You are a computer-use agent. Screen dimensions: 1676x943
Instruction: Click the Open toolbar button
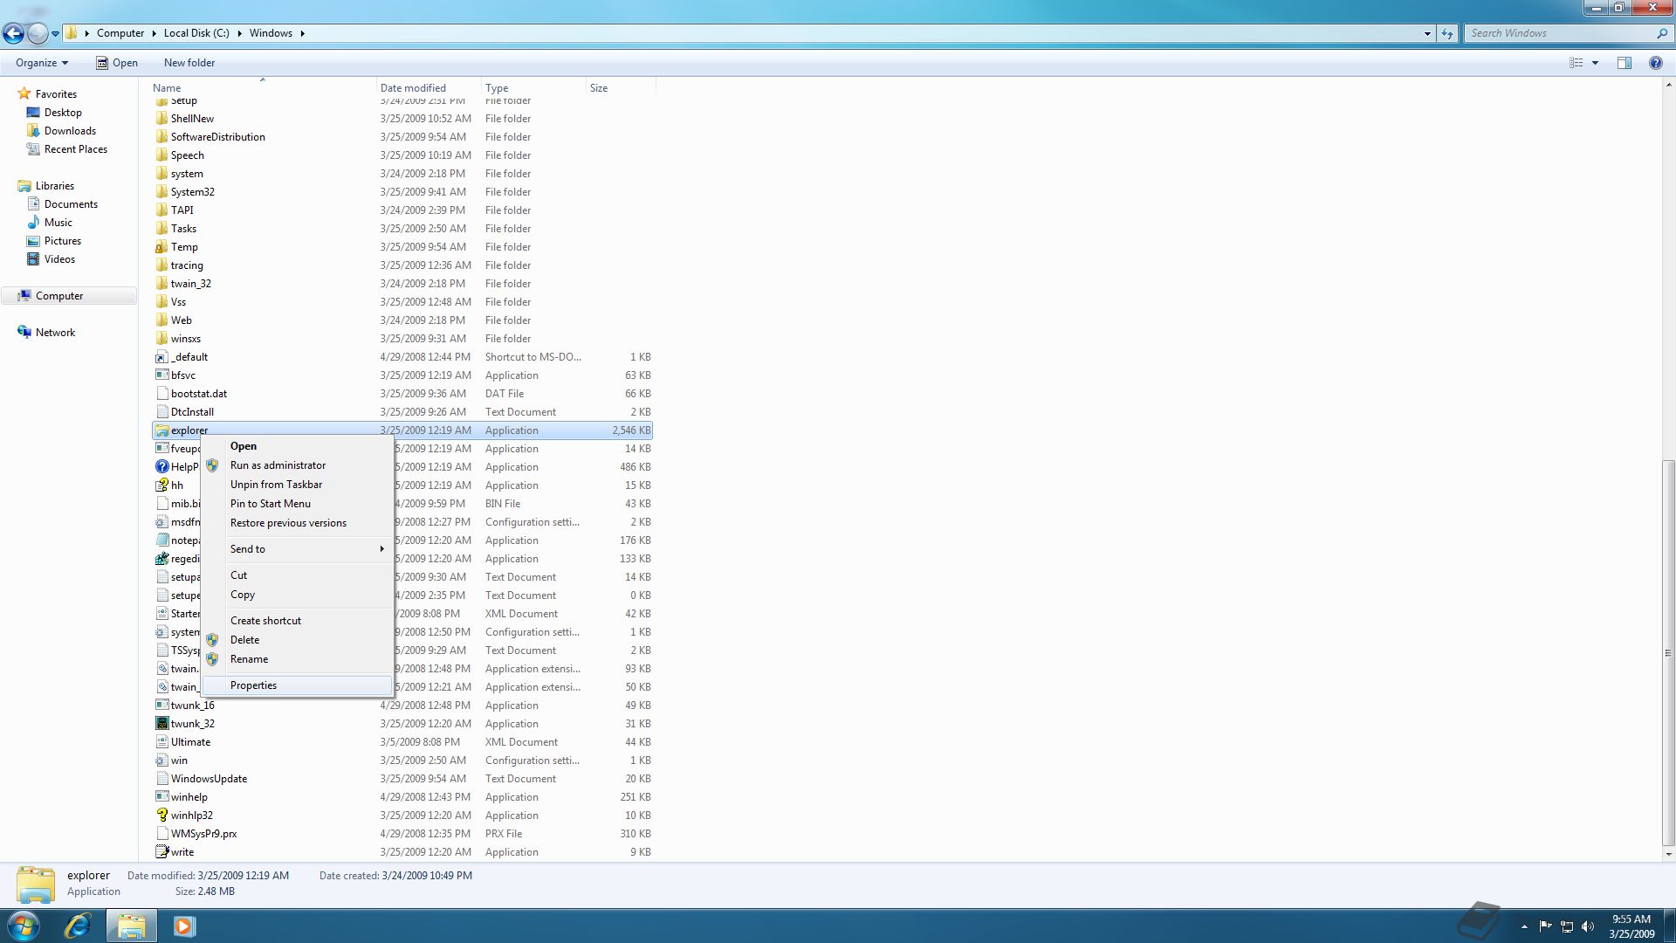click(x=117, y=63)
